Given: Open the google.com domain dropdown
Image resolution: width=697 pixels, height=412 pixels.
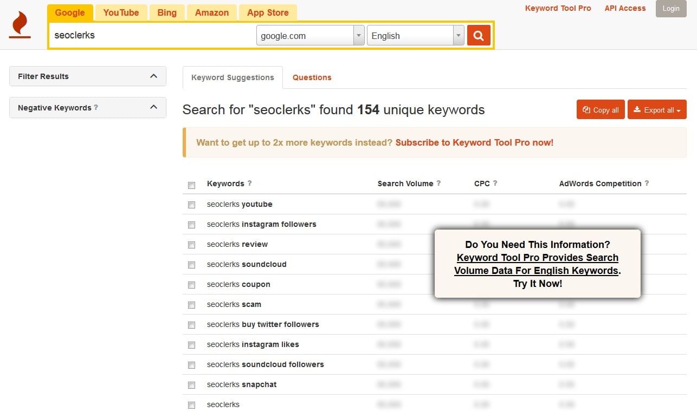Looking at the screenshot, I should pos(310,36).
